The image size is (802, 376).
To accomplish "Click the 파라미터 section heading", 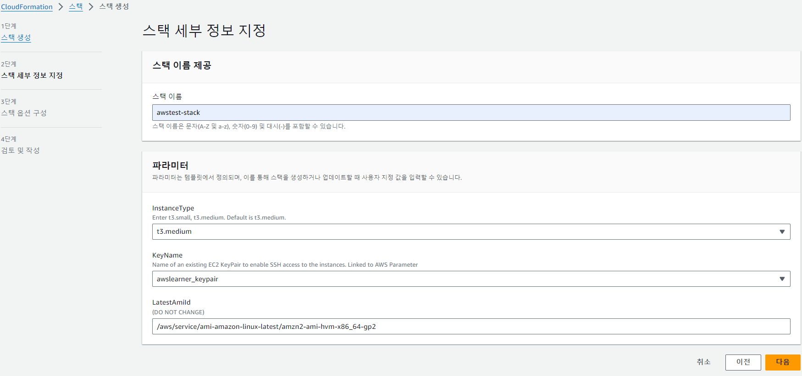I will [170, 165].
